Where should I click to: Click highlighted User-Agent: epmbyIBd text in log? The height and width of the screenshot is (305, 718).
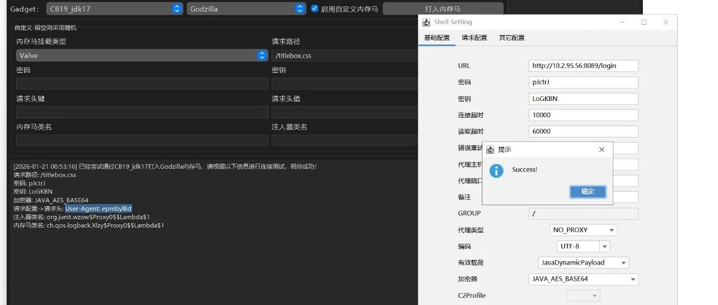[98, 209]
